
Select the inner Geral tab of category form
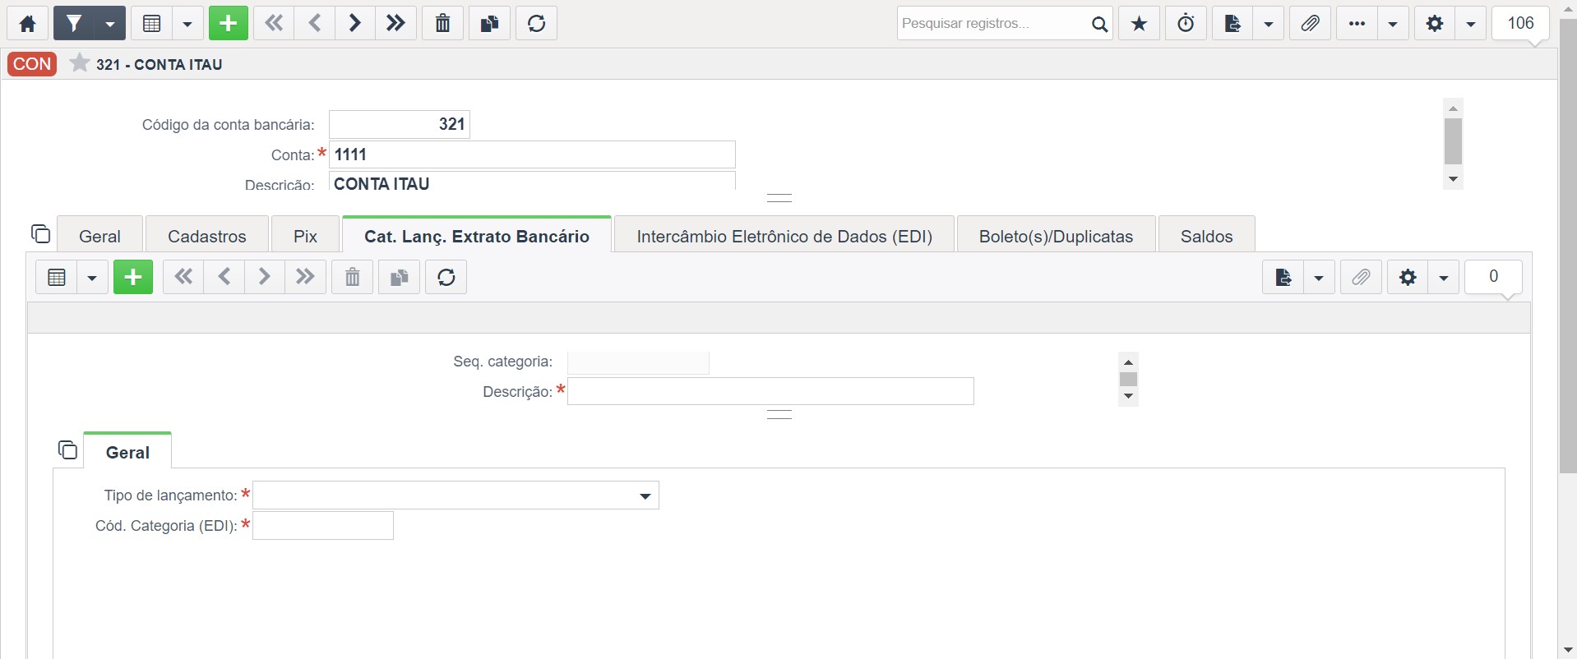pos(127,452)
